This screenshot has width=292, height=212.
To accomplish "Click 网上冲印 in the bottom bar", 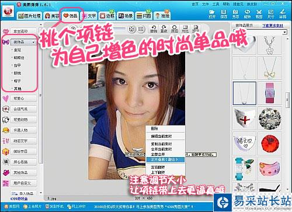I will click(x=77, y=206).
